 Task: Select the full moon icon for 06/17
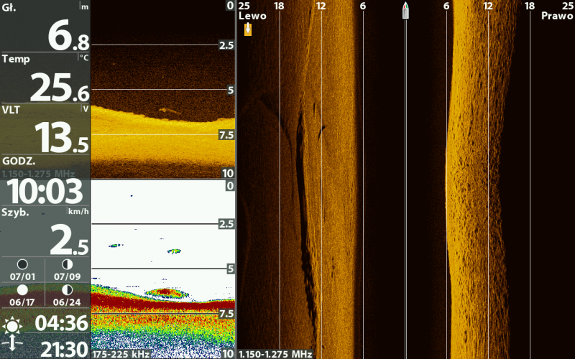point(22,289)
